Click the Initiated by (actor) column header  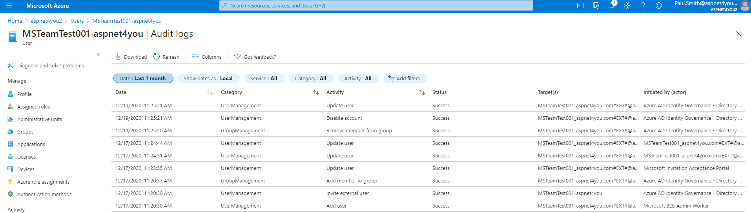(665, 92)
